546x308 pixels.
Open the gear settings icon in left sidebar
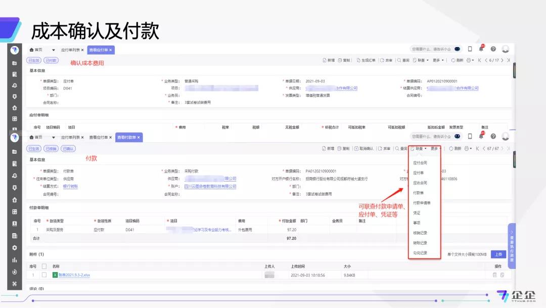click(15, 248)
